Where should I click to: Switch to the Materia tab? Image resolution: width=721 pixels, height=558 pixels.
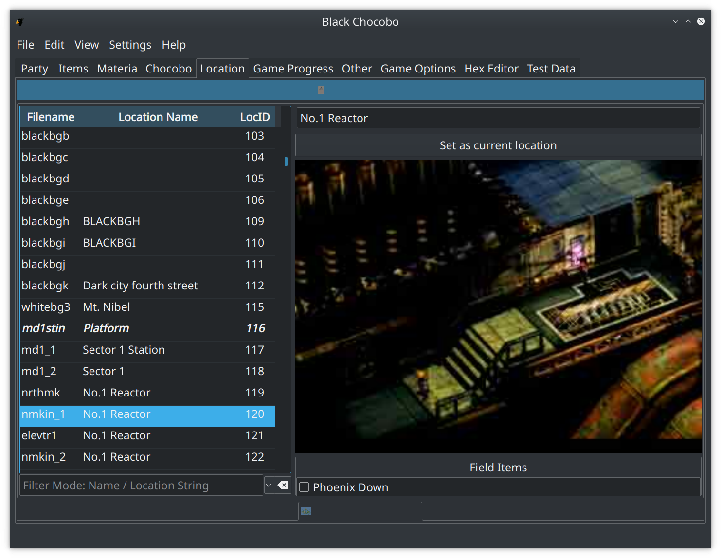[x=117, y=69]
